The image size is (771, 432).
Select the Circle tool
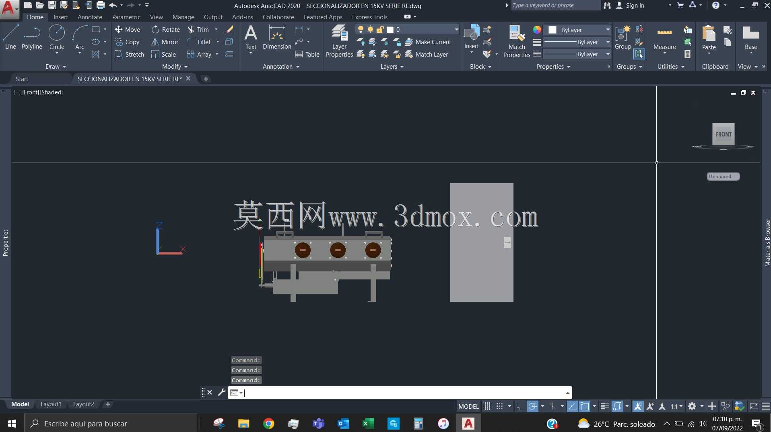click(57, 37)
